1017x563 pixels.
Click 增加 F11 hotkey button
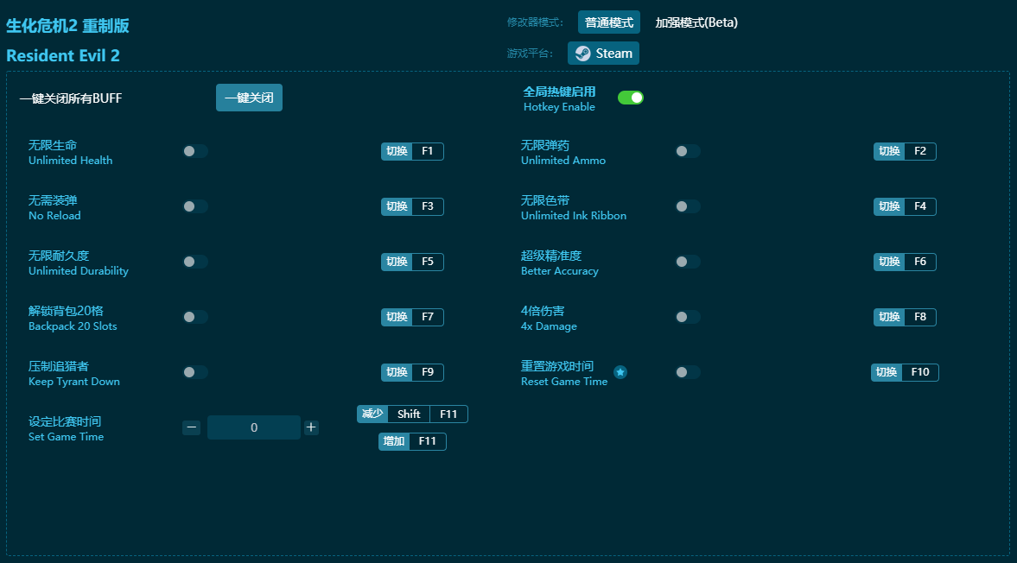(x=412, y=441)
